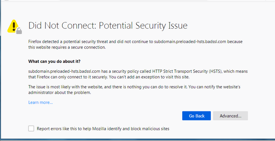Click "The issue is most likely with the website" text
Viewport: 275px width, 141px height.
click(x=70, y=87)
